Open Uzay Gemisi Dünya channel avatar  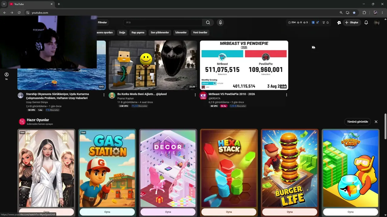[21, 96]
